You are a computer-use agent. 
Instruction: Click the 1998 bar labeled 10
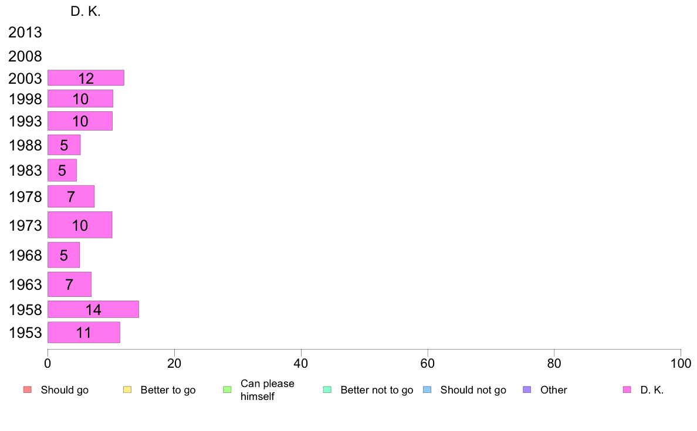point(80,98)
